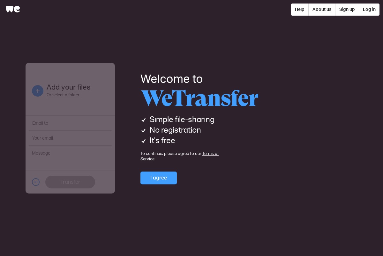Click the No registration text
Viewport: 383px width, 256px height.
coord(175,130)
